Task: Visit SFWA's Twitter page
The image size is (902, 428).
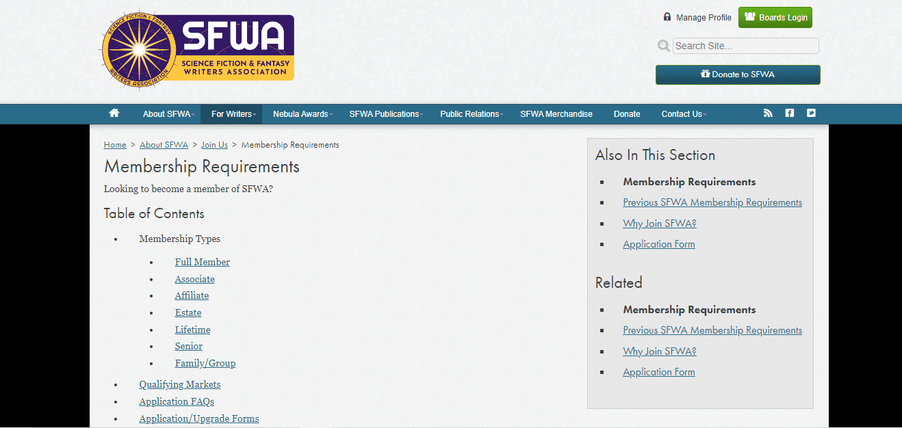Action: point(811,113)
